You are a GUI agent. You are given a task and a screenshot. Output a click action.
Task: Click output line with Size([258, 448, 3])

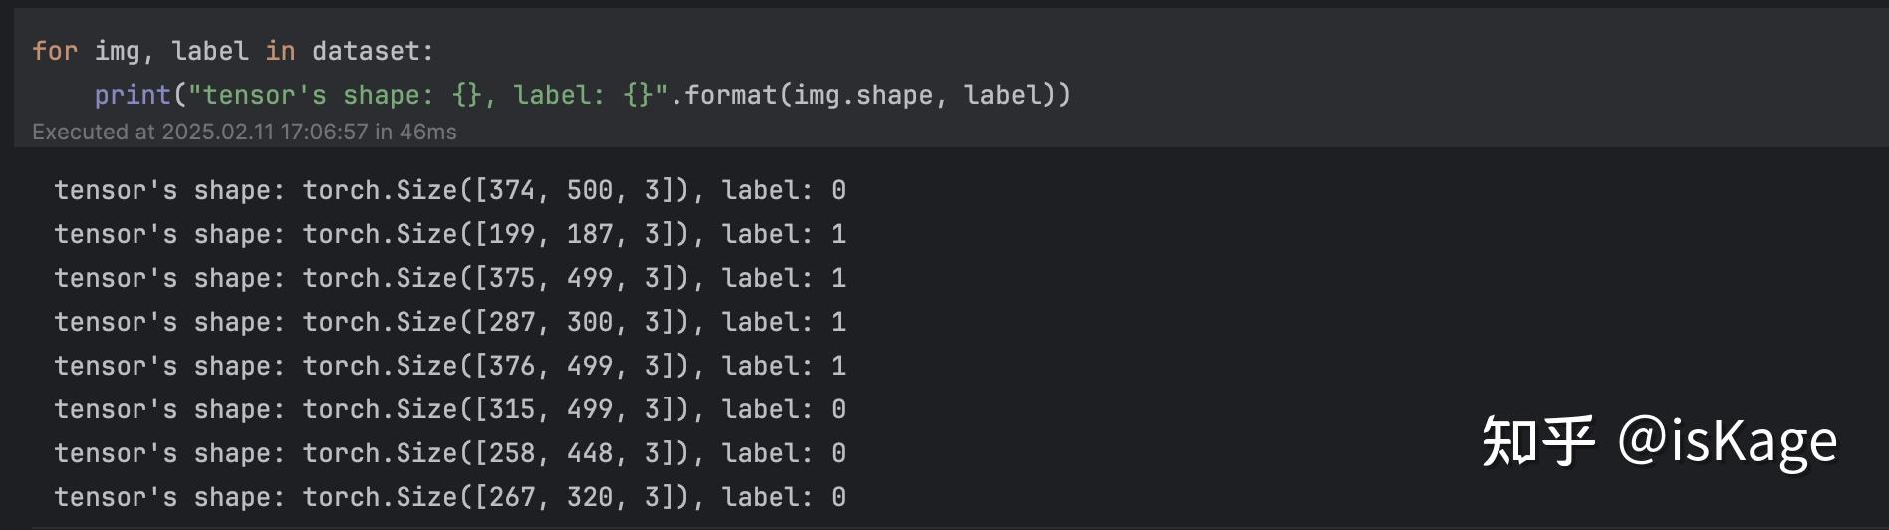click(x=449, y=453)
